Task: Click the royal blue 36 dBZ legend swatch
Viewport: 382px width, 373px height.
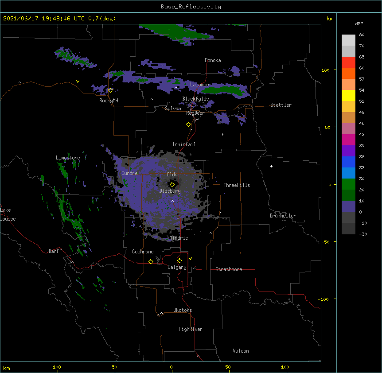Action: click(348, 162)
